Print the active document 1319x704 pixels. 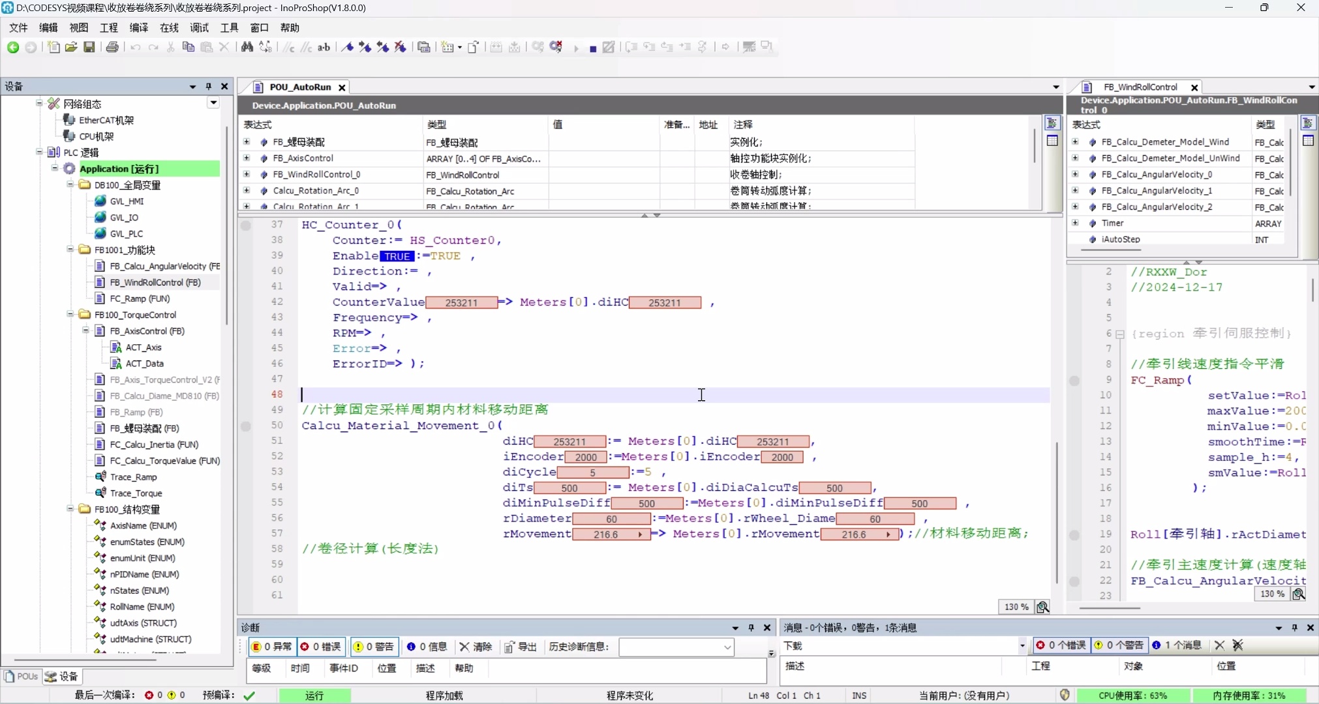click(x=112, y=47)
